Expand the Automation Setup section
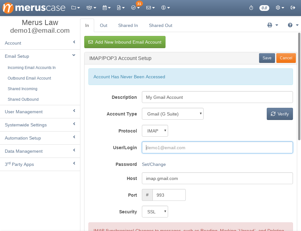 pos(40,138)
